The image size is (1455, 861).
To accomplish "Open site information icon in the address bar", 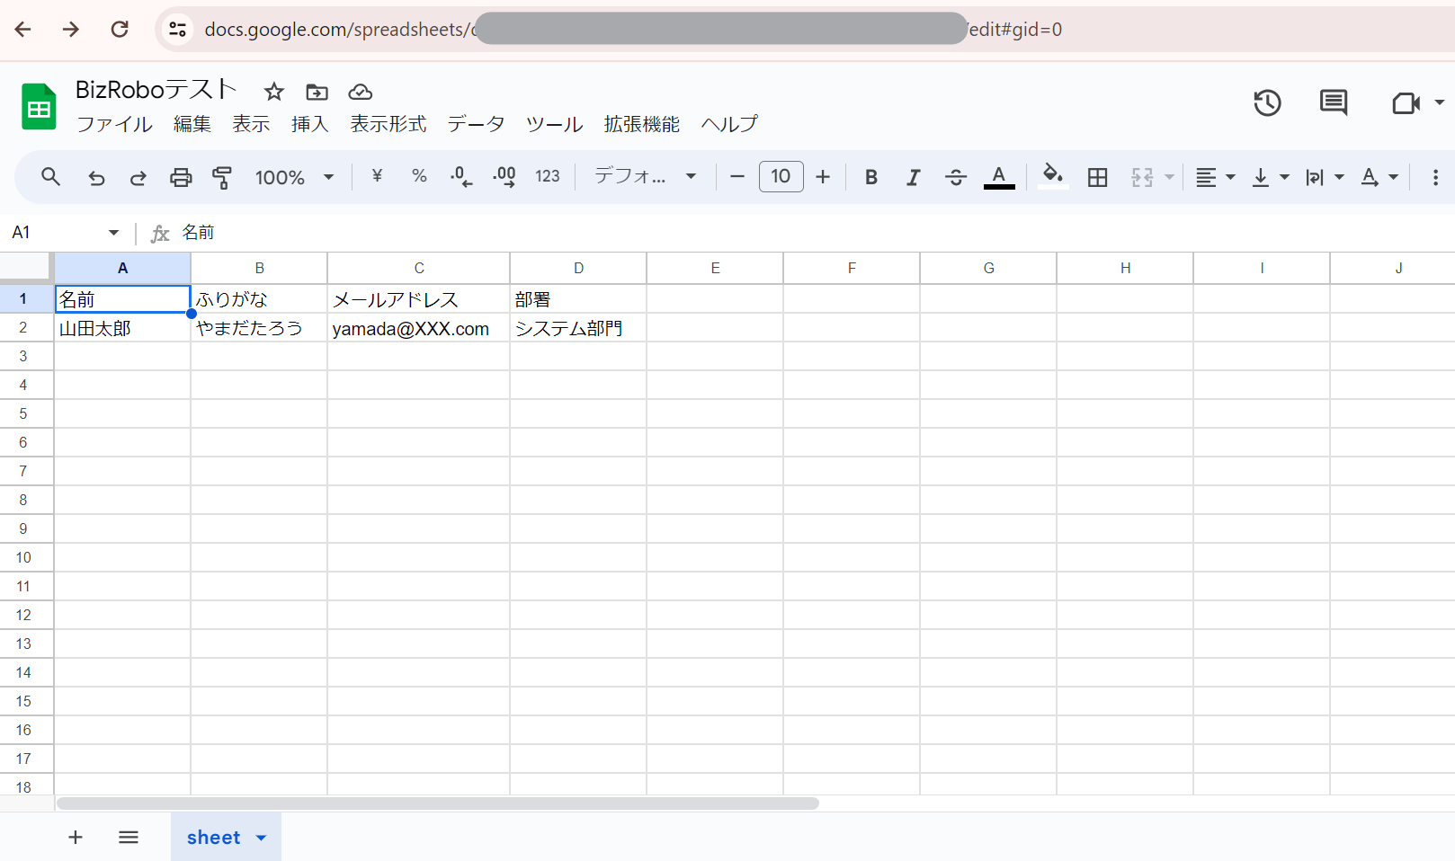I will [x=178, y=30].
